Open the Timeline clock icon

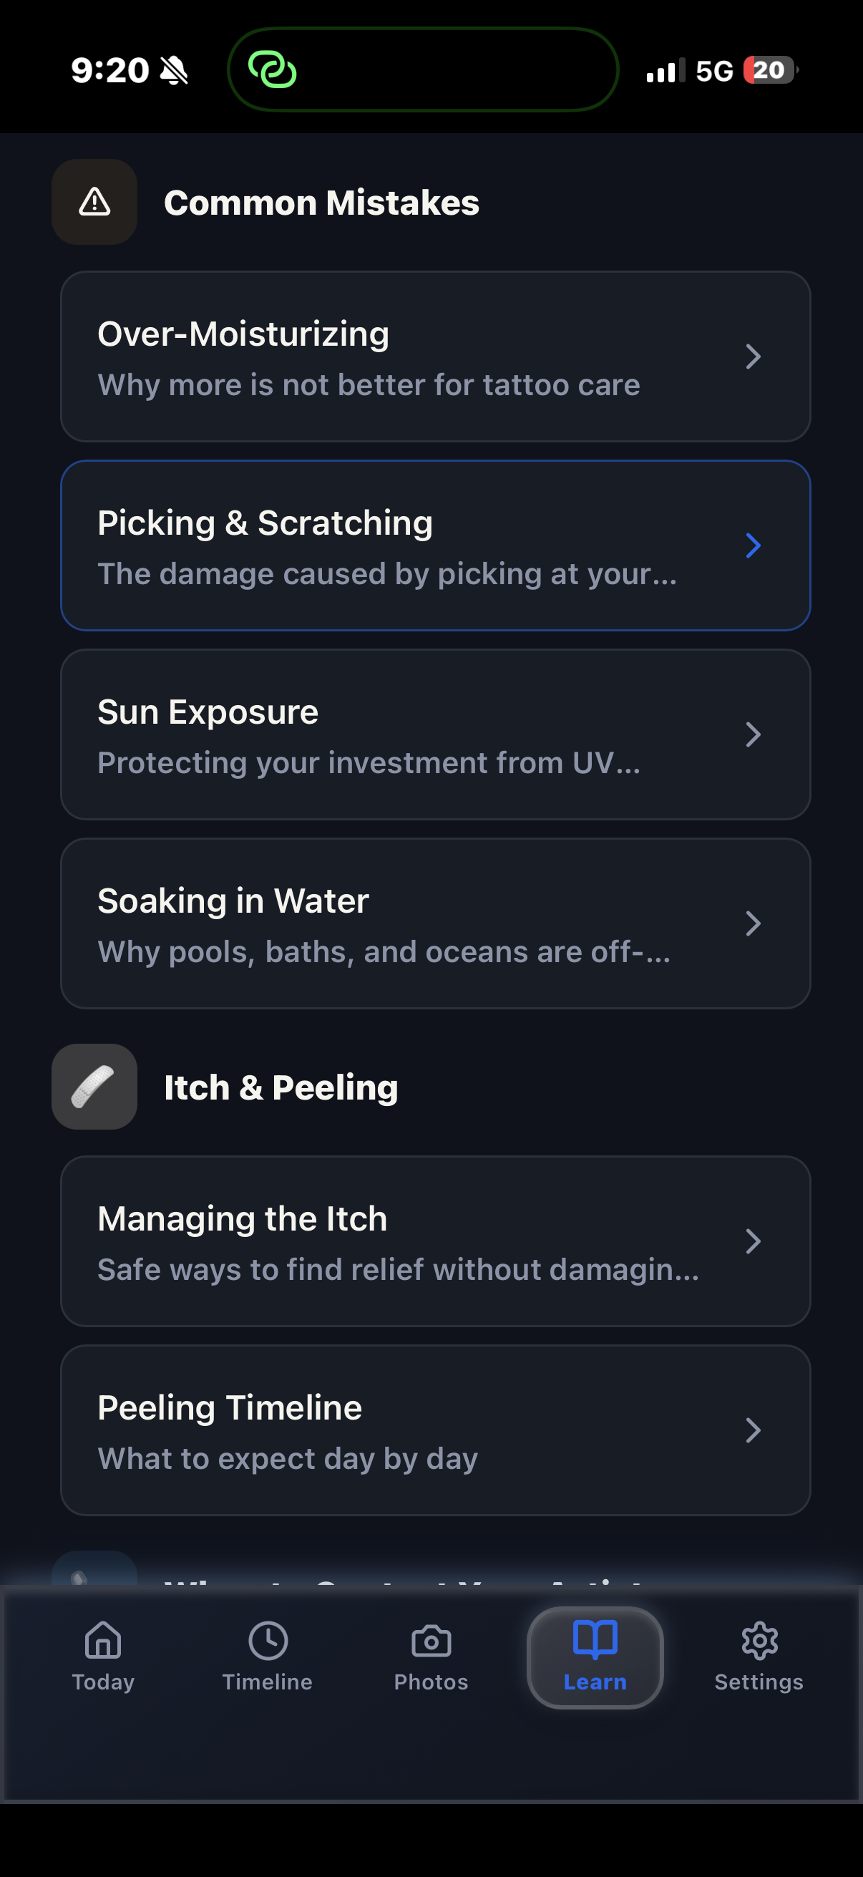pos(268,1640)
